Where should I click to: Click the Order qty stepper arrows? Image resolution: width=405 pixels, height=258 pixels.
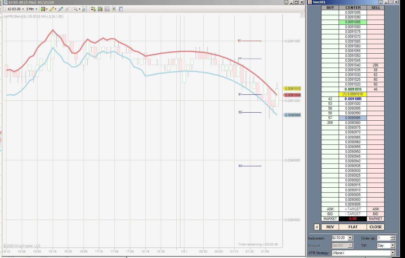point(393,238)
